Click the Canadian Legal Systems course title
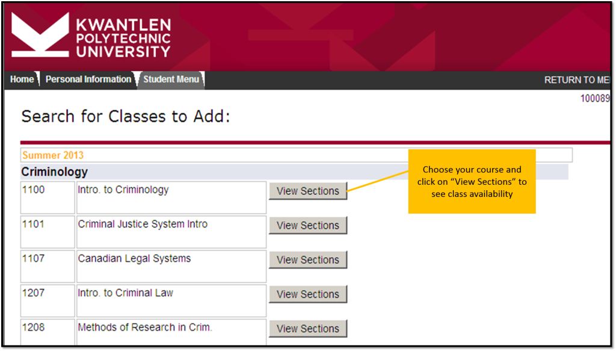 tap(134, 259)
